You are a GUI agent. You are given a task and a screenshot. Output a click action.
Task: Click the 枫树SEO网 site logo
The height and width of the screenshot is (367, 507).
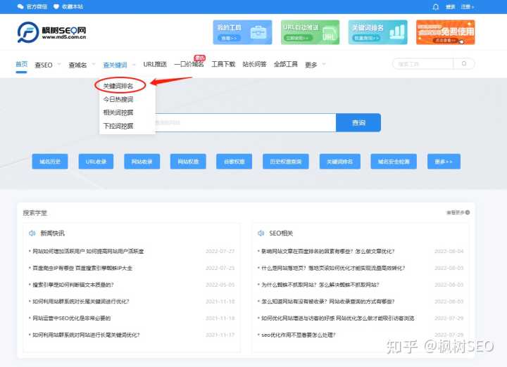51,32
